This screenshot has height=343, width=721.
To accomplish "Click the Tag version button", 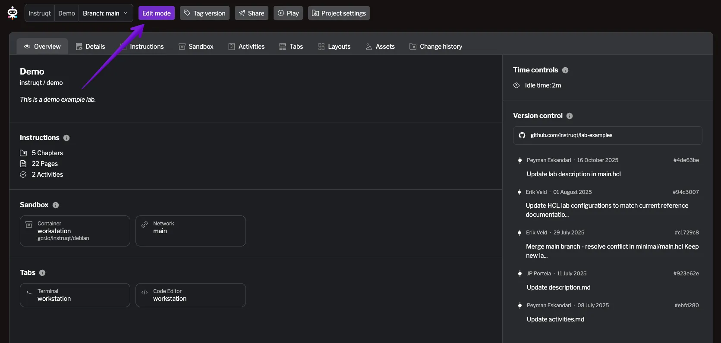I will coord(205,13).
